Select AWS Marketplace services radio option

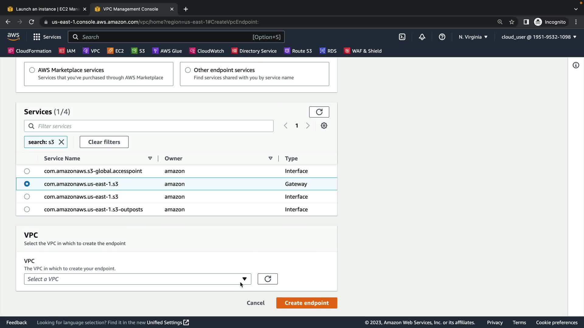click(32, 70)
